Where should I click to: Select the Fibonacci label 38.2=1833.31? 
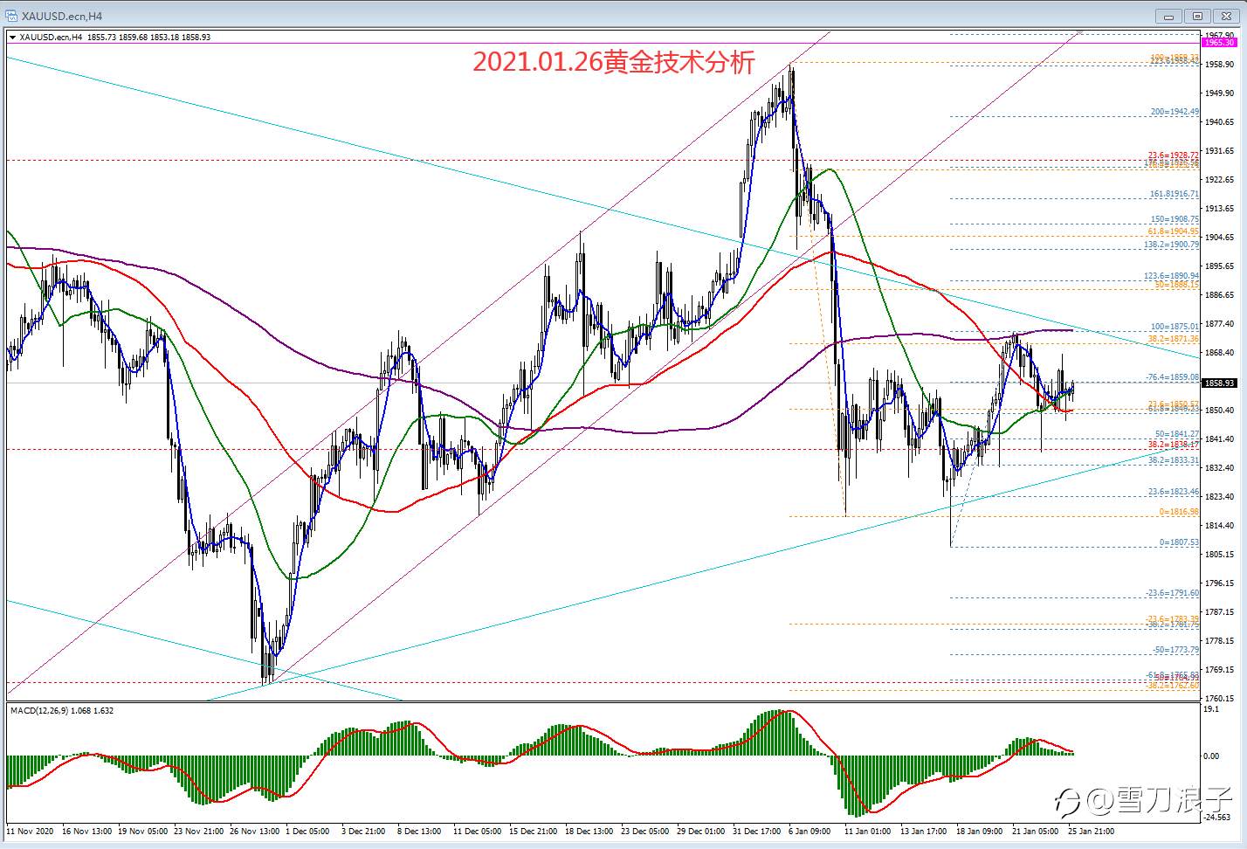(x=1173, y=459)
